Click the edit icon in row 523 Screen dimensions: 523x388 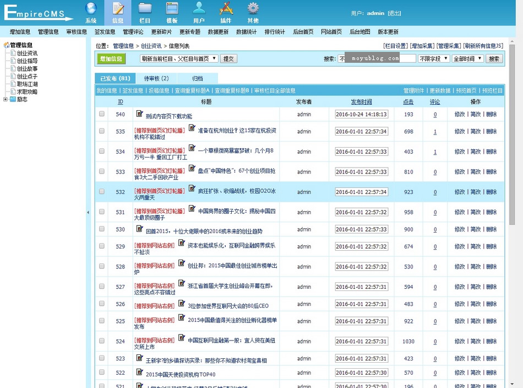coord(139,358)
